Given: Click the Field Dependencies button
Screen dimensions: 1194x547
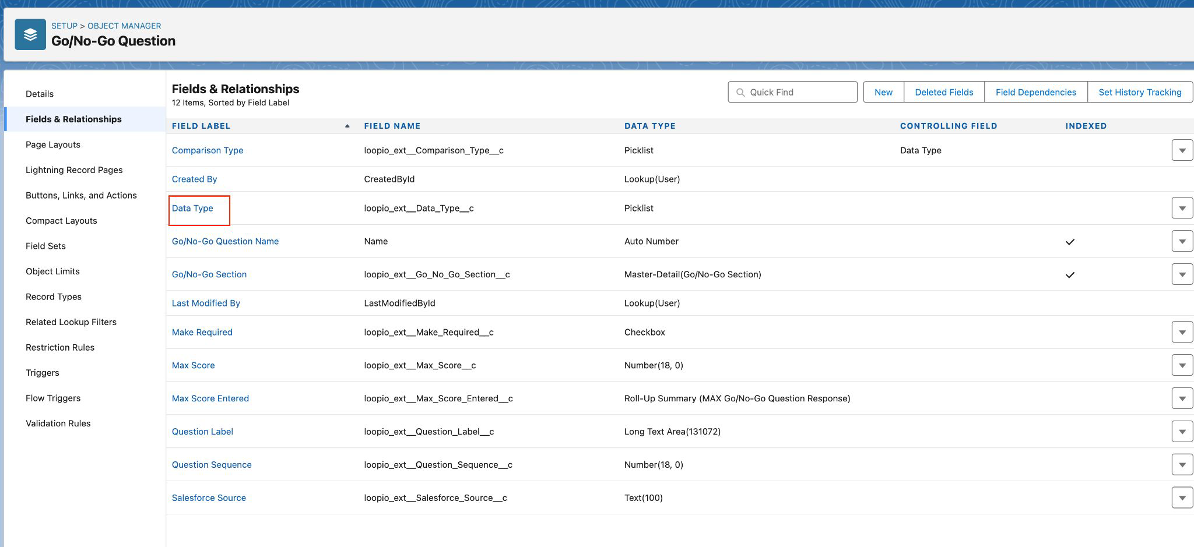Looking at the screenshot, I should pyautogui.click(x=1035, y=92).
